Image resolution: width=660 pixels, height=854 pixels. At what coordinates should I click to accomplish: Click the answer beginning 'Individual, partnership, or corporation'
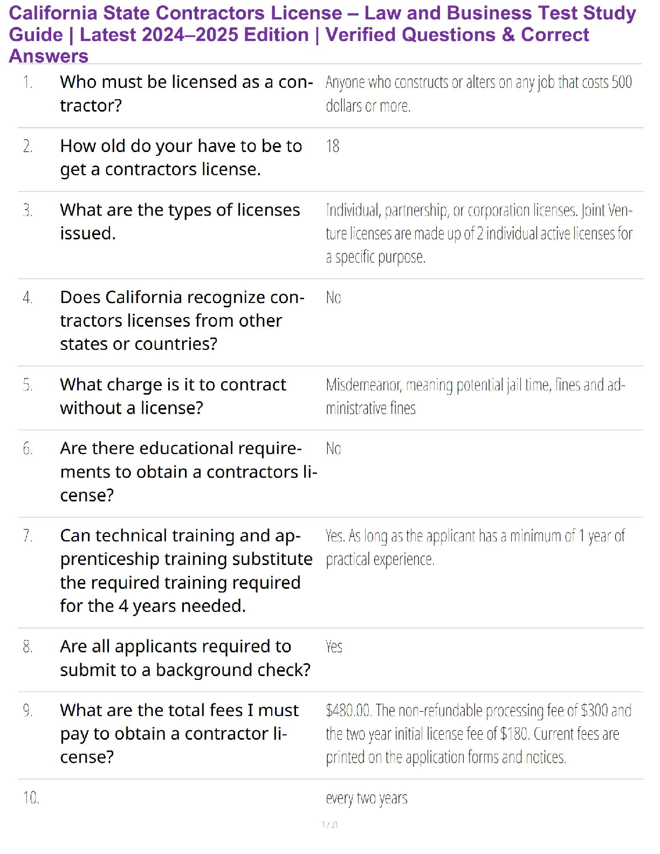pos(479,233)
